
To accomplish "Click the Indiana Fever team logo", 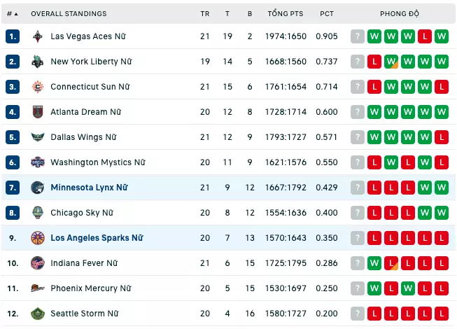I will [x=38, y=263].
